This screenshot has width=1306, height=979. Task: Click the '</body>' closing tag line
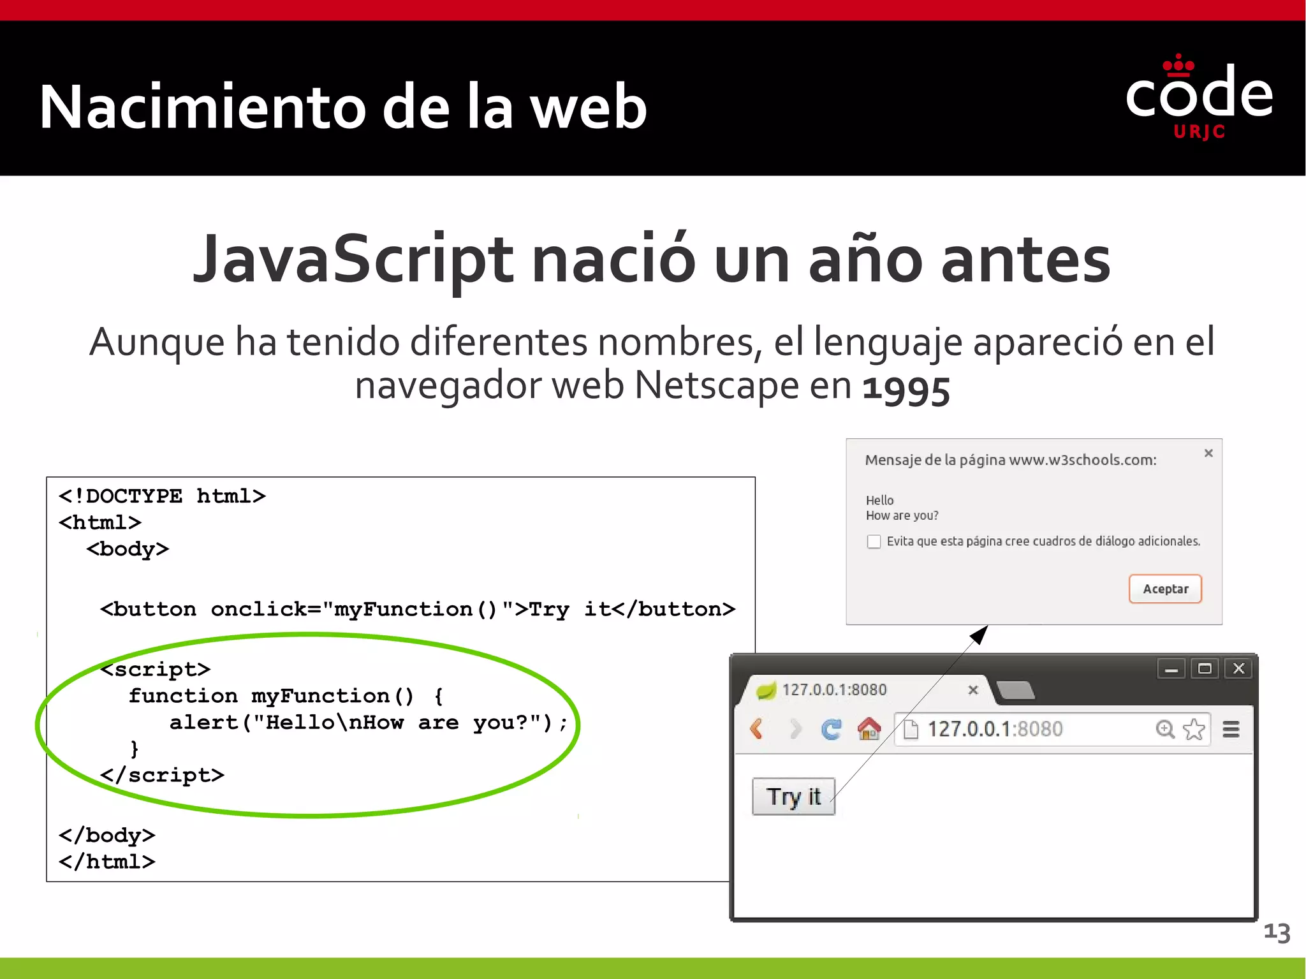pos(107,835)
